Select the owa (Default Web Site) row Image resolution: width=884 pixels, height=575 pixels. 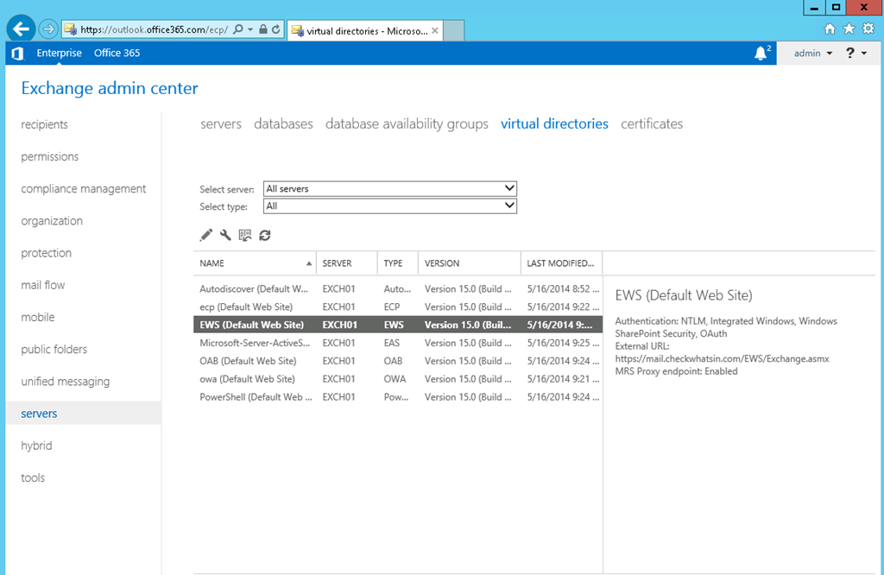[398, 379]
